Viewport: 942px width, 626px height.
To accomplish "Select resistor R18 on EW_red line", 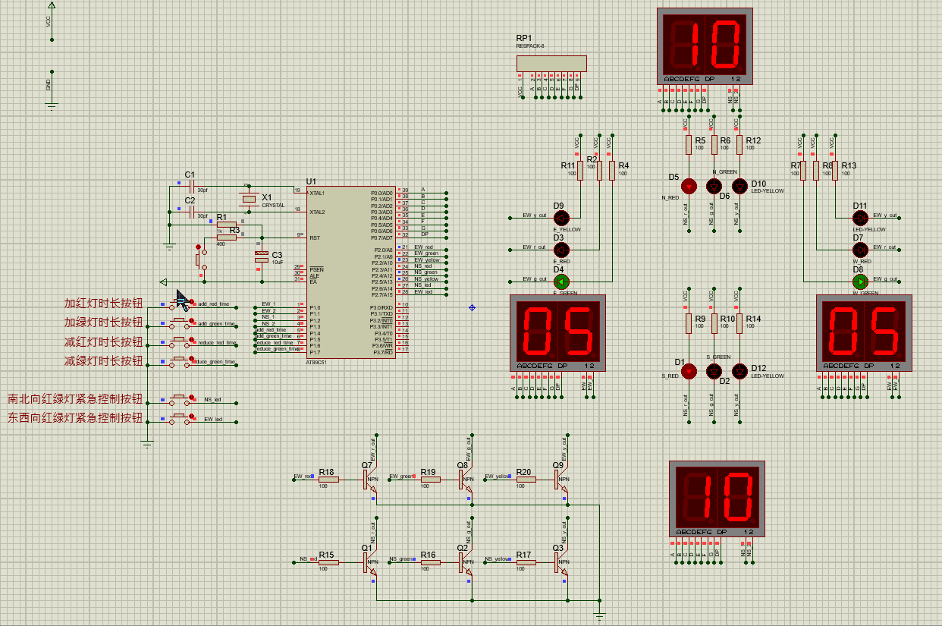I will pos(328,480).
